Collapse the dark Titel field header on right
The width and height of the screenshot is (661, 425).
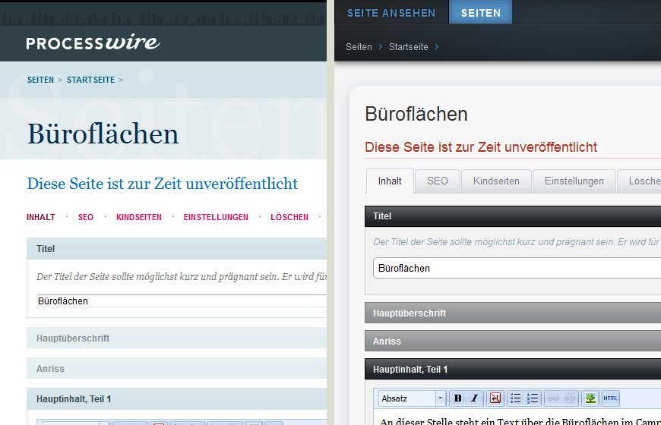pos(513,216)
